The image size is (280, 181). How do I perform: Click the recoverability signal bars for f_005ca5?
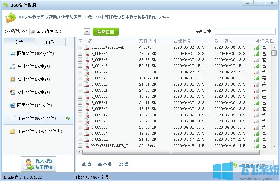click(257, 121)
